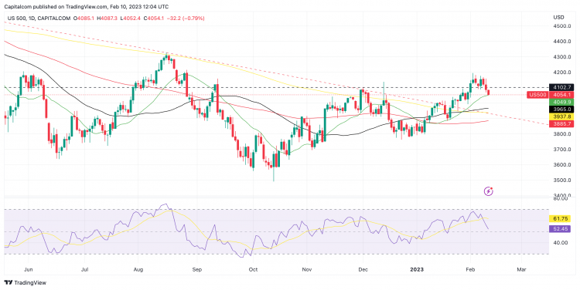Click the 3965.0 black moving average label
This screenshot has height=290, width=580.
click(561, 110)
